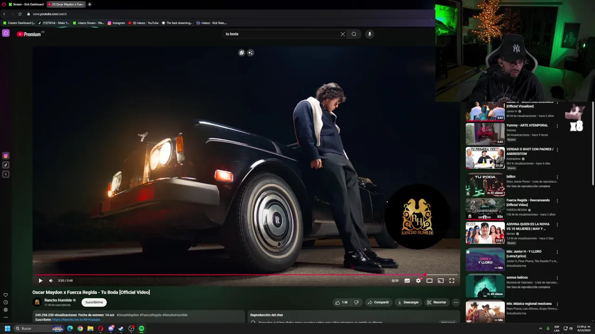Open Windows Start menu

click(7, 328)
